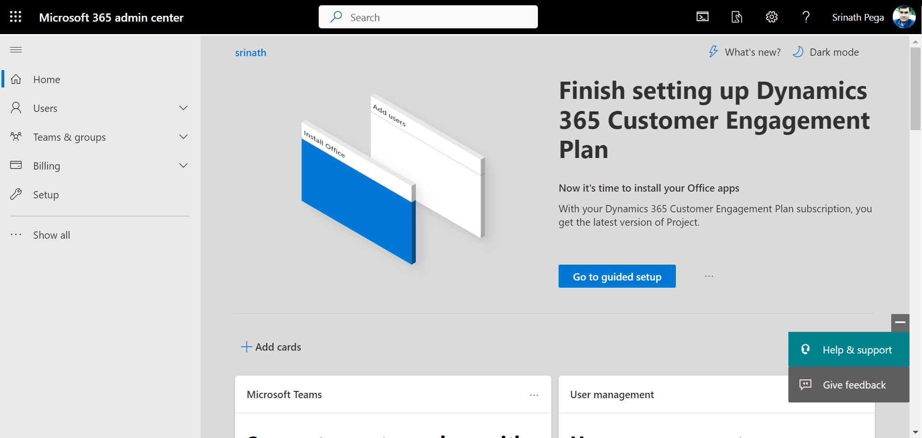Expand the Users navigation section
The image size is (922, 438).
[x=183, y=108]
